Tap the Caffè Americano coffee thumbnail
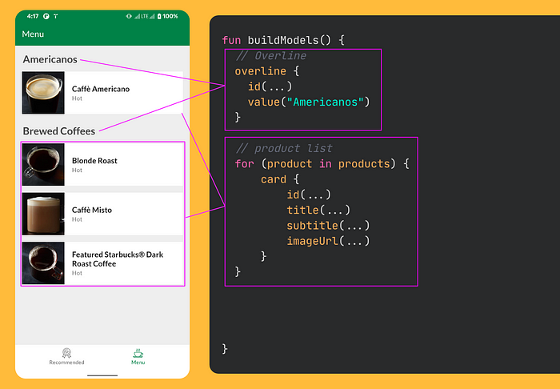The width and height of the screenshot is (560, 389). [43, 93]
